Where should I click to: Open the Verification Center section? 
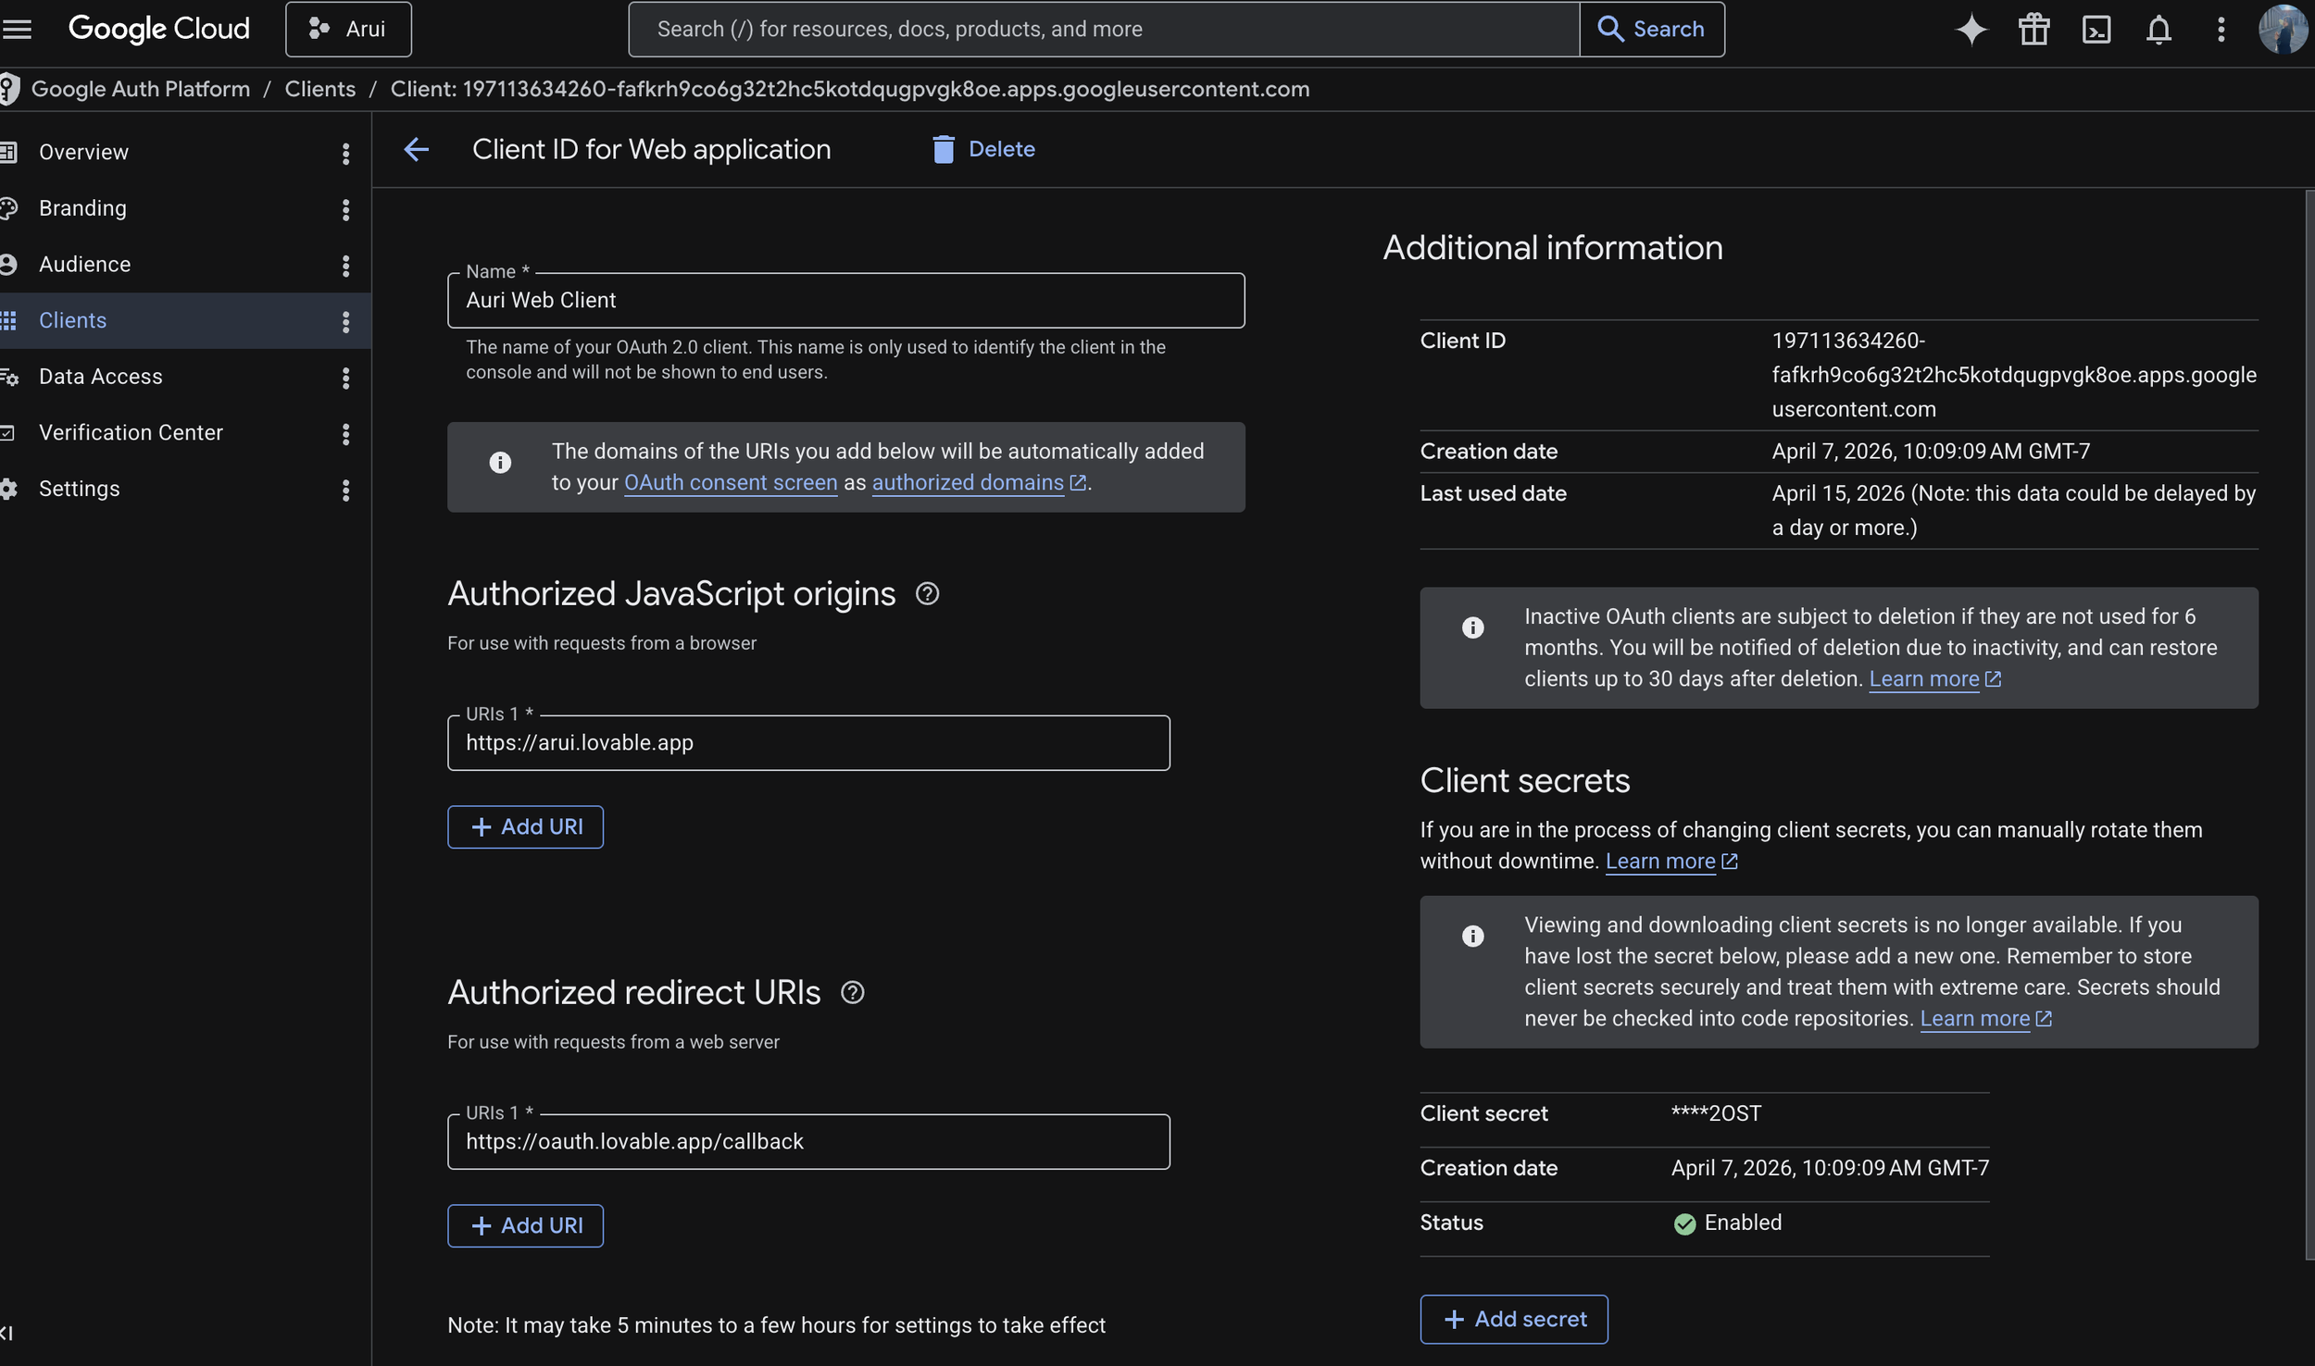[x=131, y=432]
